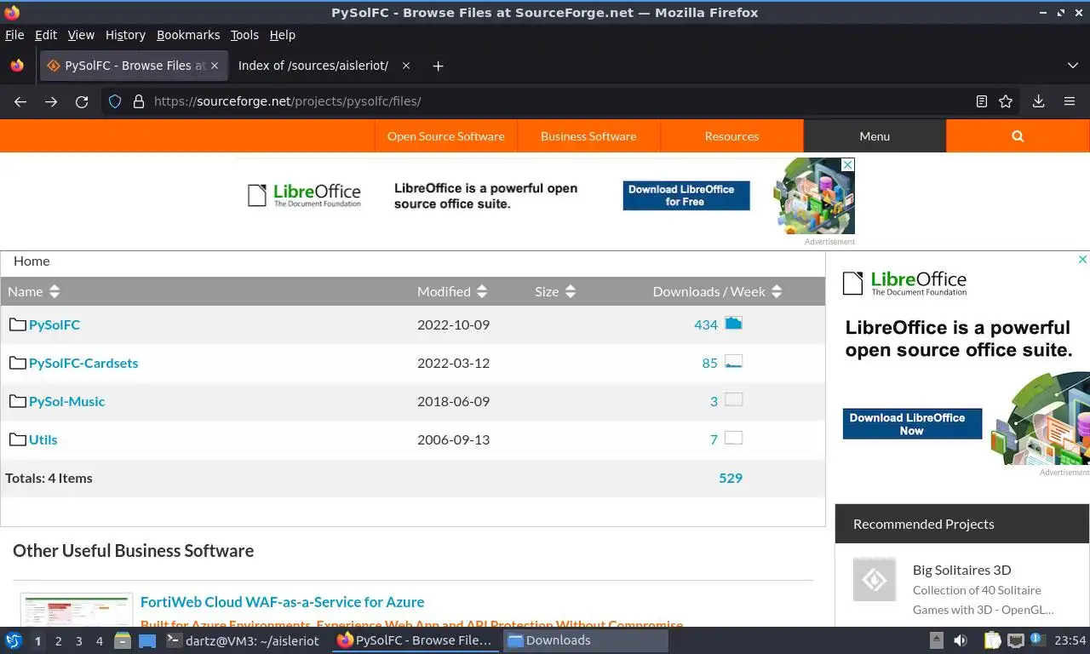Image resolution: width=1090 pixels, height=654 pixels.
Task: Select Resources nav item
Action: (x=731, y=136)
